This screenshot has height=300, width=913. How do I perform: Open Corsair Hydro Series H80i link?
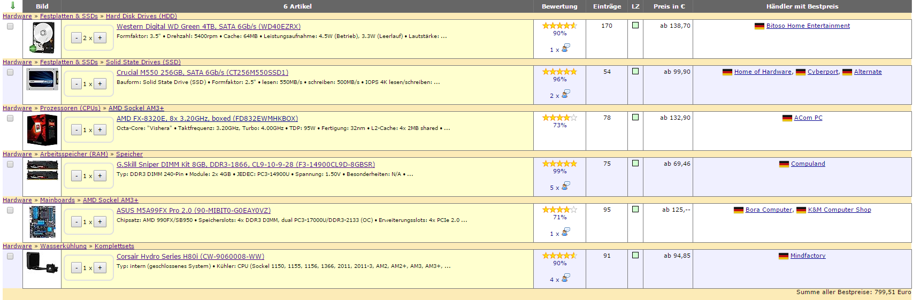pyautogui.click(x=190, y=257)
